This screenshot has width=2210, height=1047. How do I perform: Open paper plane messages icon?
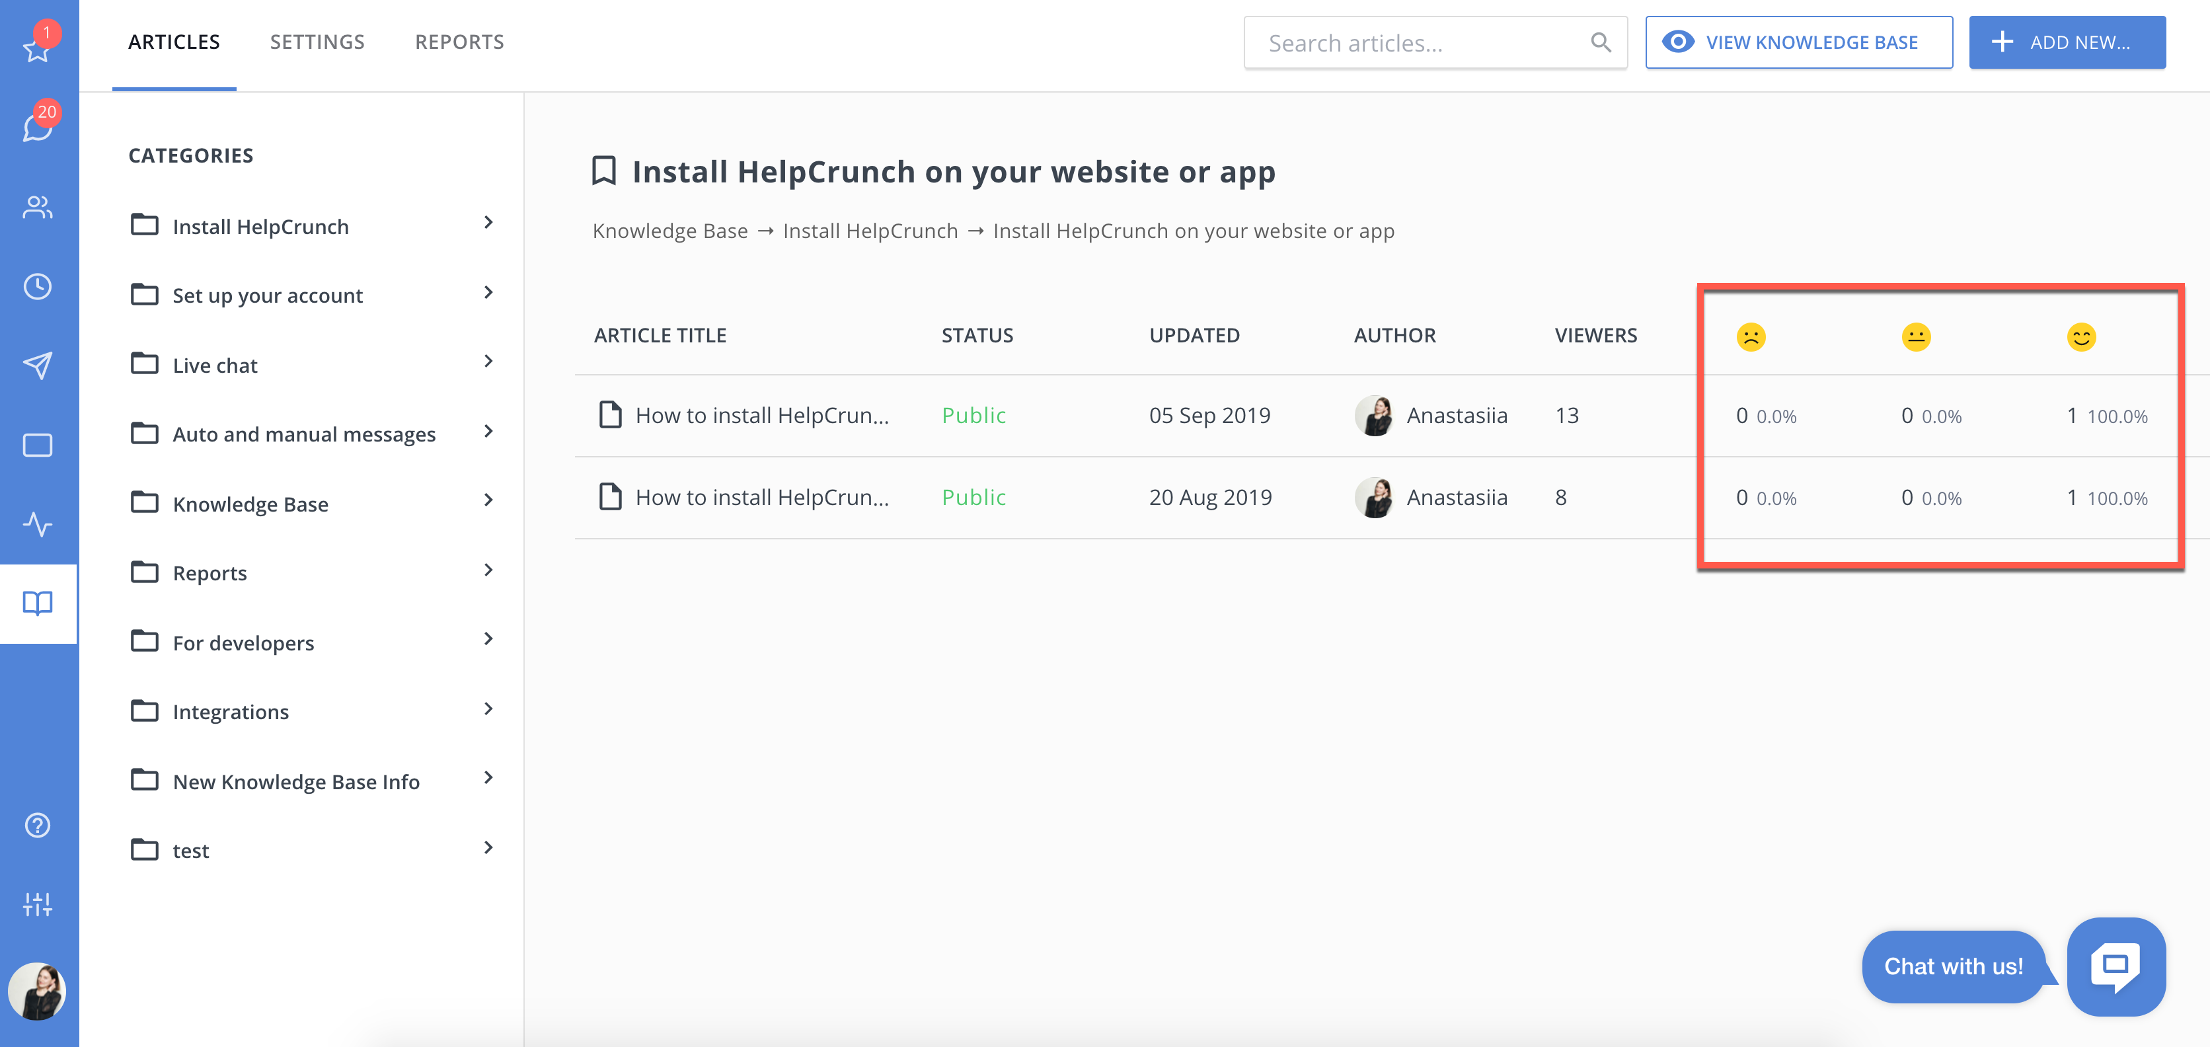[37, 366]
